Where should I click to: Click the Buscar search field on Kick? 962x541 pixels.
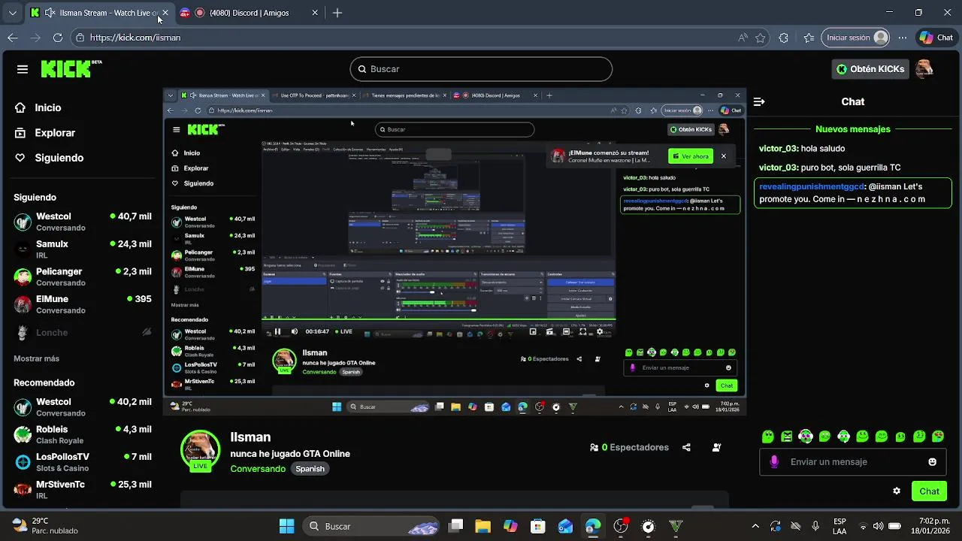pos(481,68)
